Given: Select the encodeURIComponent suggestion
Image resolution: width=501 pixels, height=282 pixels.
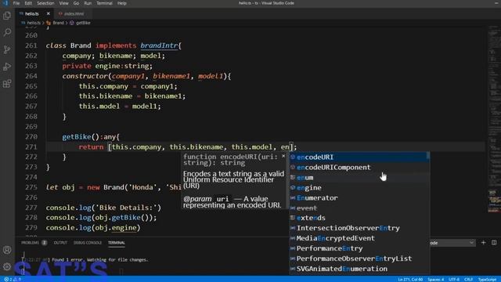Looking at the screenshot, I should coord(358,167).
